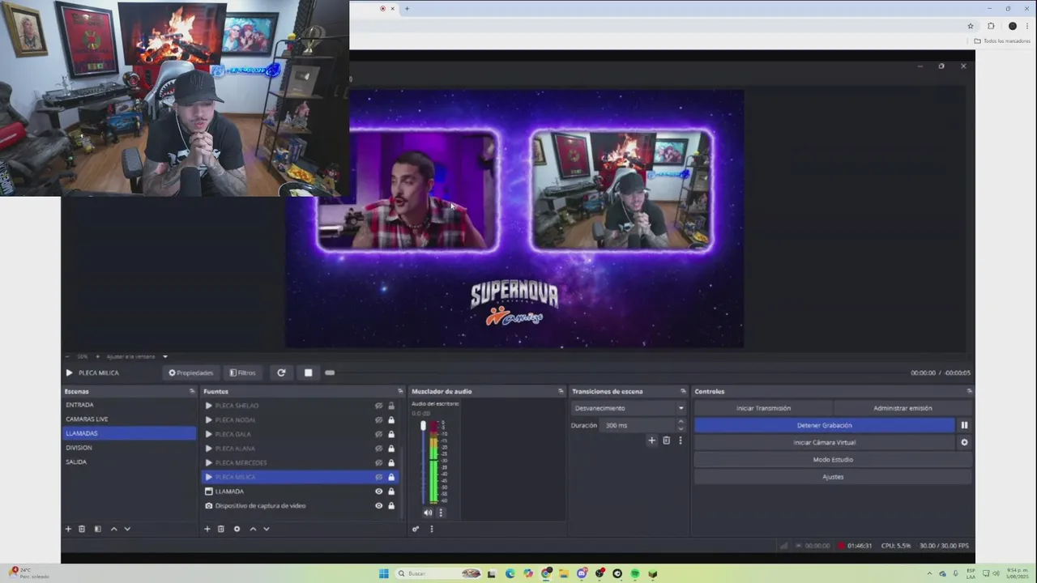Open Audio del escritorio options menu
Viewport: 1037px width, 583px height.
(441, 512)
